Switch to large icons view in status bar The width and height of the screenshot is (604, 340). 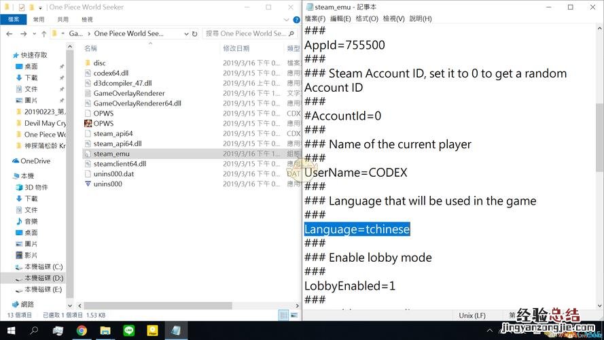(295, 315)
